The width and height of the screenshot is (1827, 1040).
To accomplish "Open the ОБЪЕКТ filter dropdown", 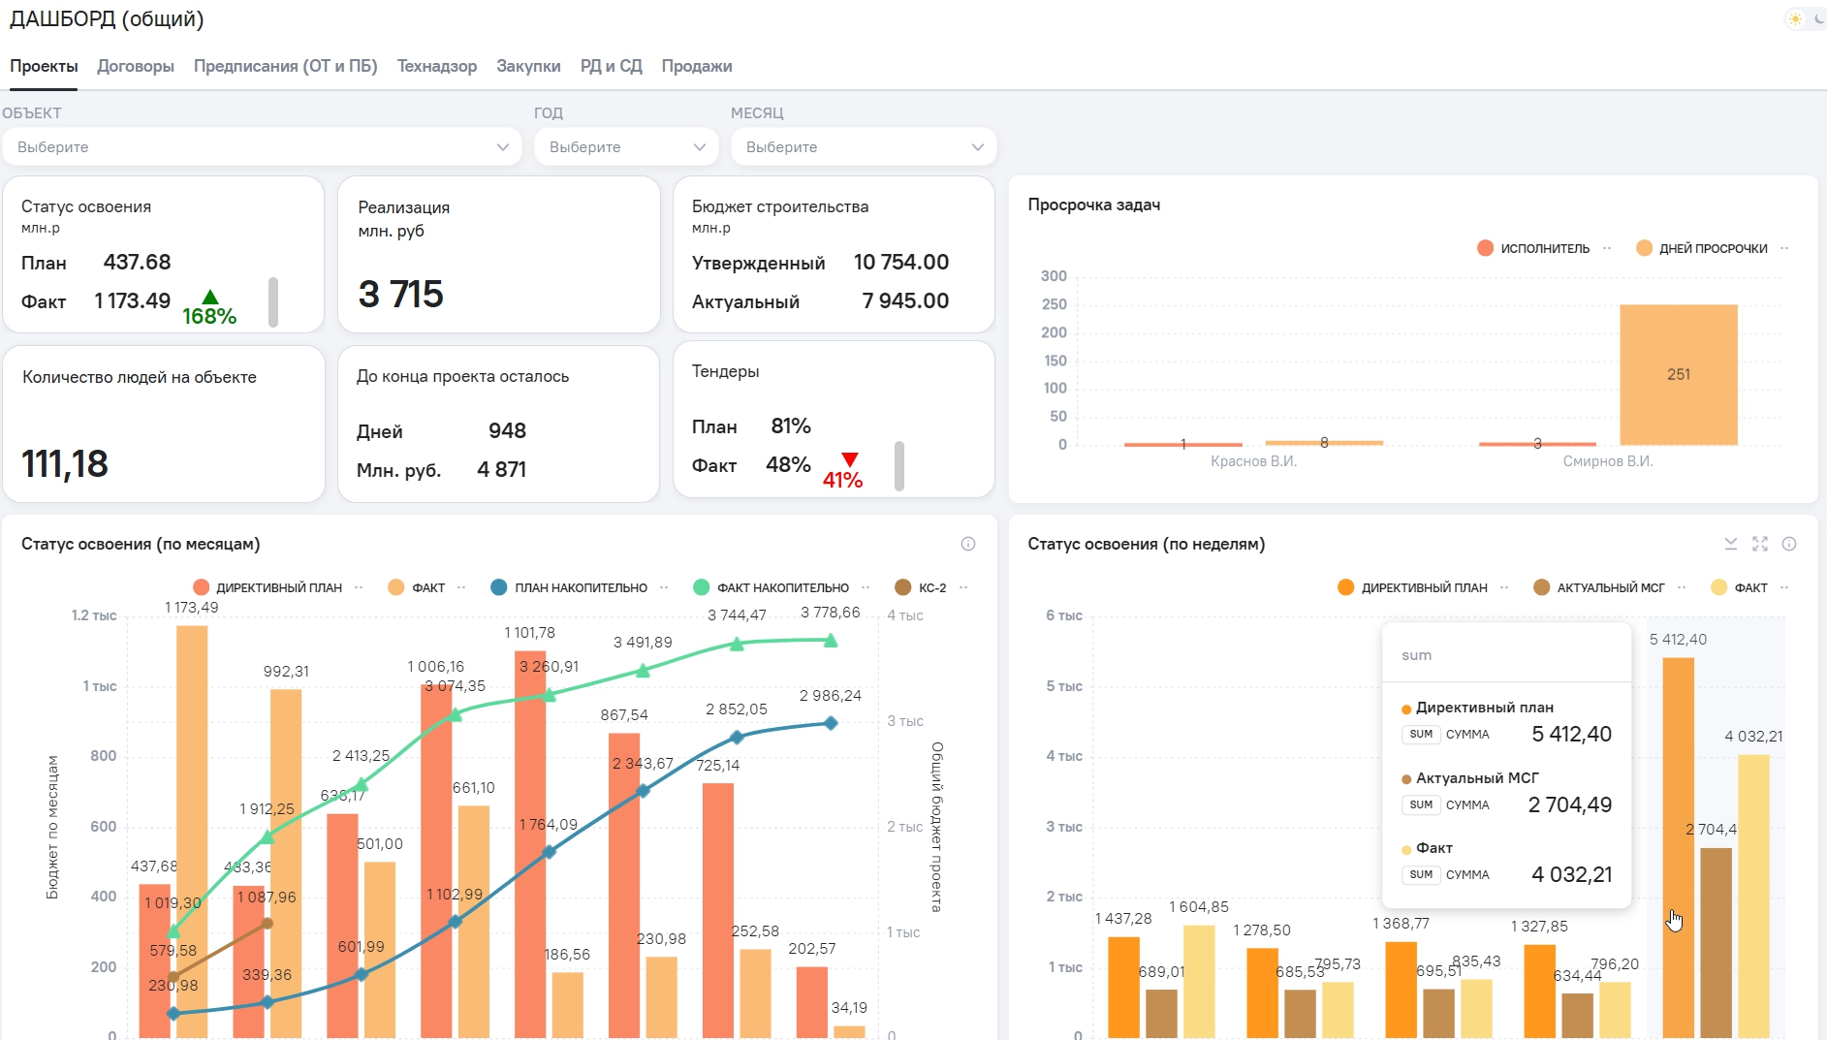I will coord(262,147).
